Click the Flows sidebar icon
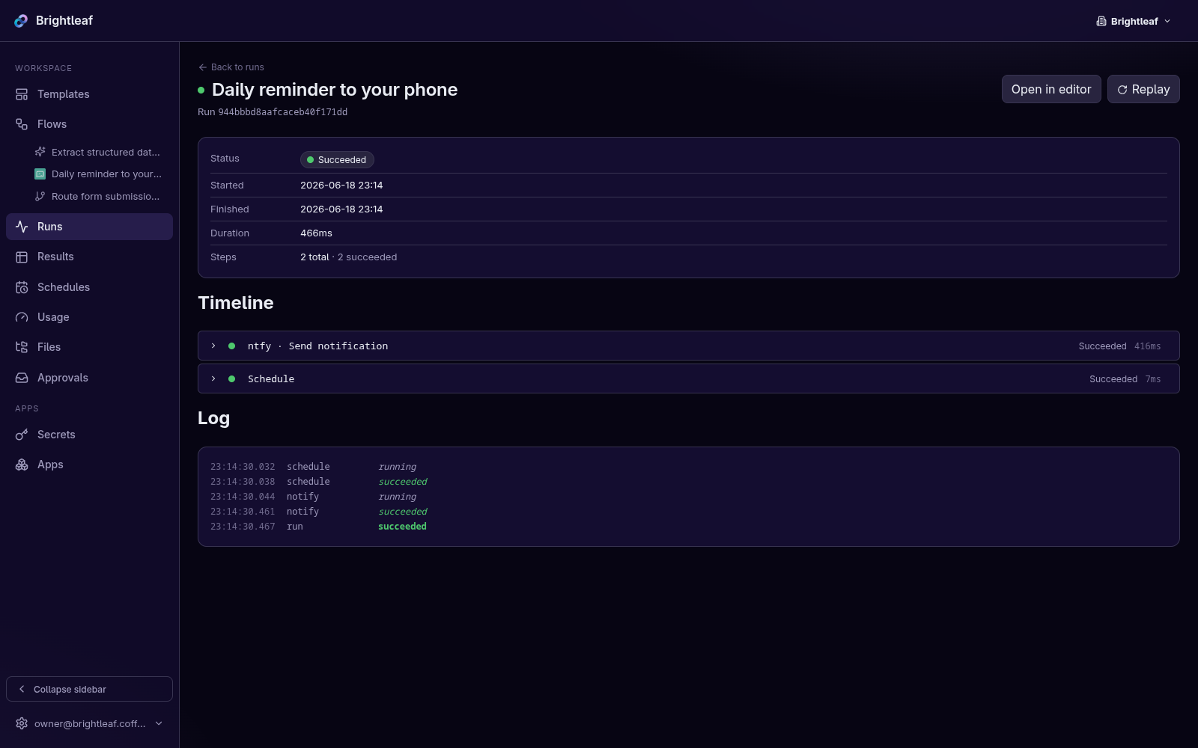The image size is (1198, 748). [22, 124]
